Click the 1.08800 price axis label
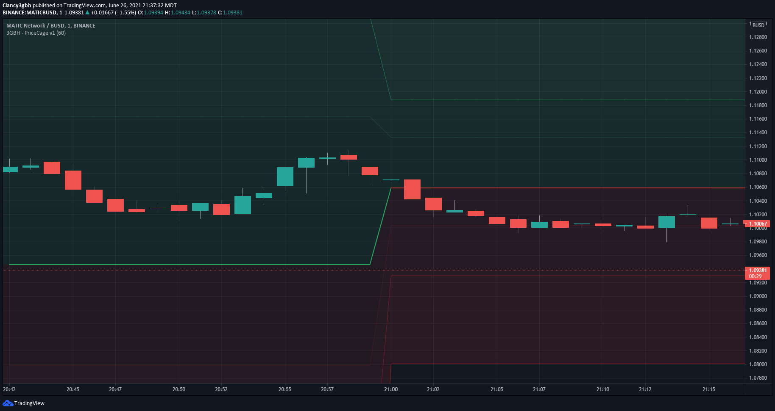Screen dimensions: 775x411 [758, 310]
